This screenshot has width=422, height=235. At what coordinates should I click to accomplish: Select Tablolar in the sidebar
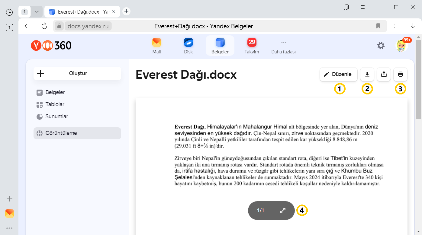point(55,104)
